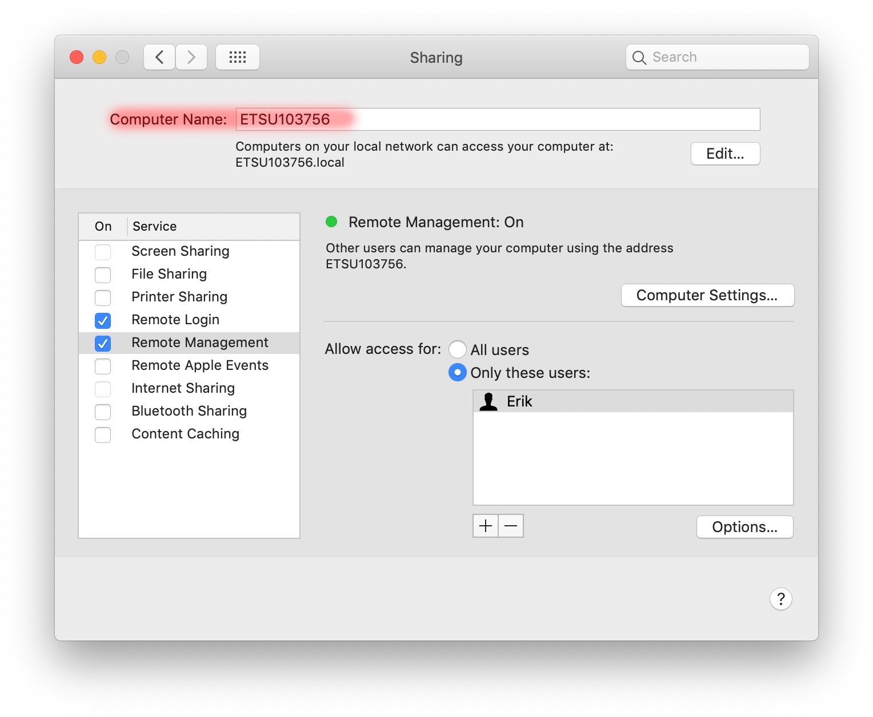Select the All users radio button
The height and width of the screenshot is (717, 873).
pos(457,349)
